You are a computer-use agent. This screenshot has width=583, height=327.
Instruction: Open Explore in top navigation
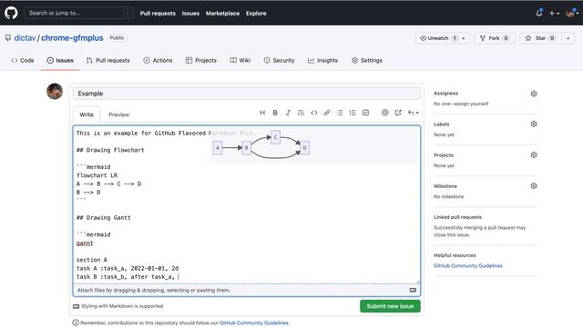tap(256, 14)
